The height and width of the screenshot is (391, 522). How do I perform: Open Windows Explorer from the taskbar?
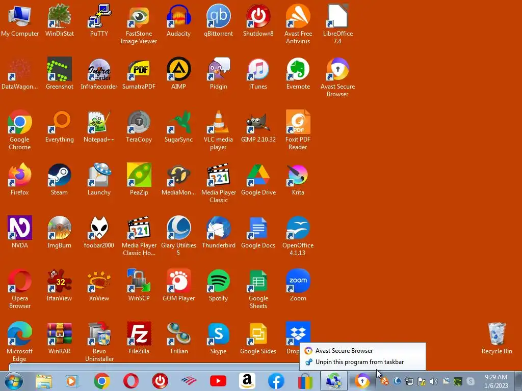[x=44, y=381]
